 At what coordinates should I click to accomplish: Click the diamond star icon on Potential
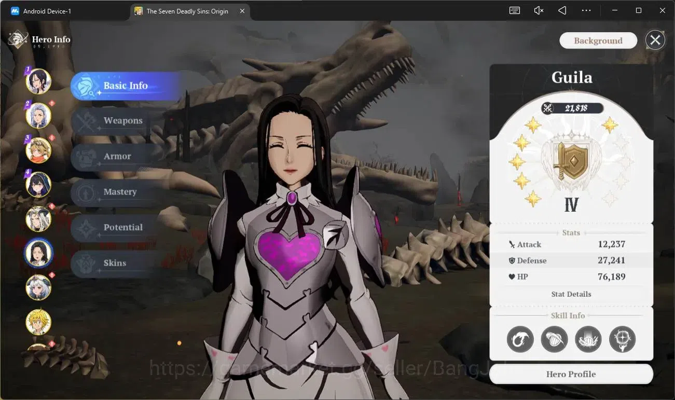point(85,228)
